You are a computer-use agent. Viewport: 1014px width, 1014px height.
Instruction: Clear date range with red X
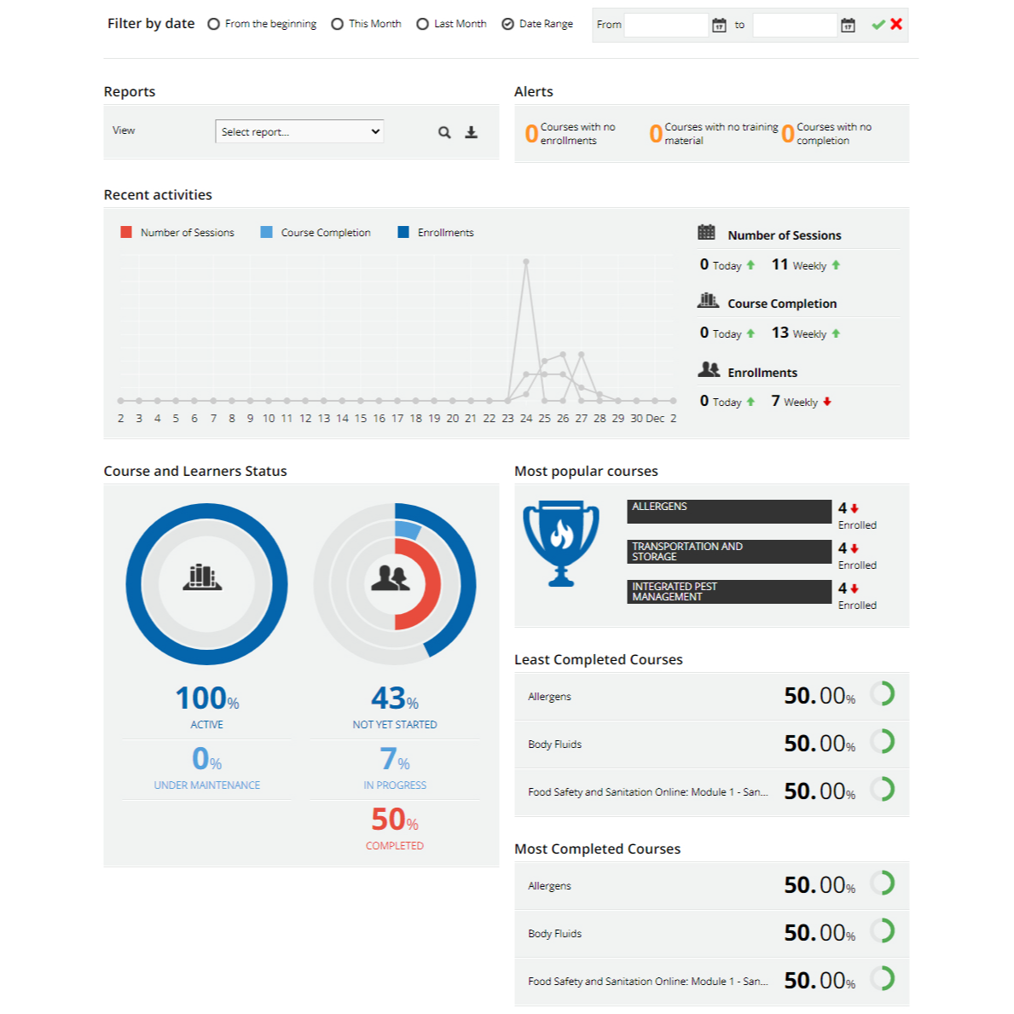[896, 25]
